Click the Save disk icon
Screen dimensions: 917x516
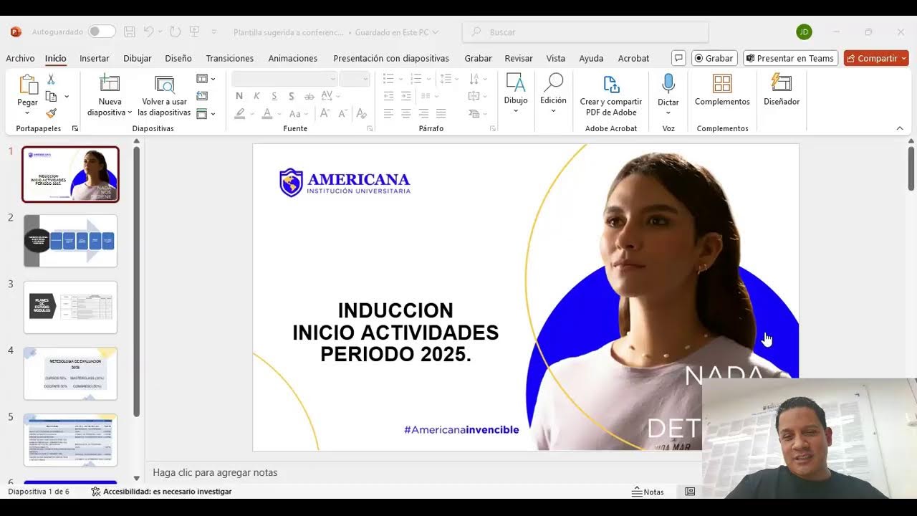[x=130, y=32]
